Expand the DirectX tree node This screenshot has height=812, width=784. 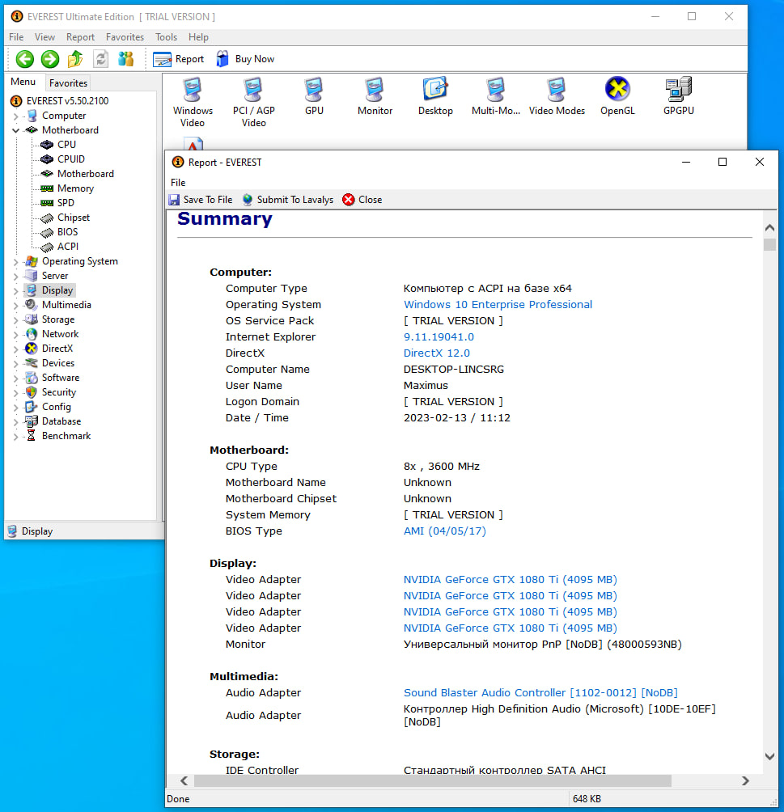[15, 349]
